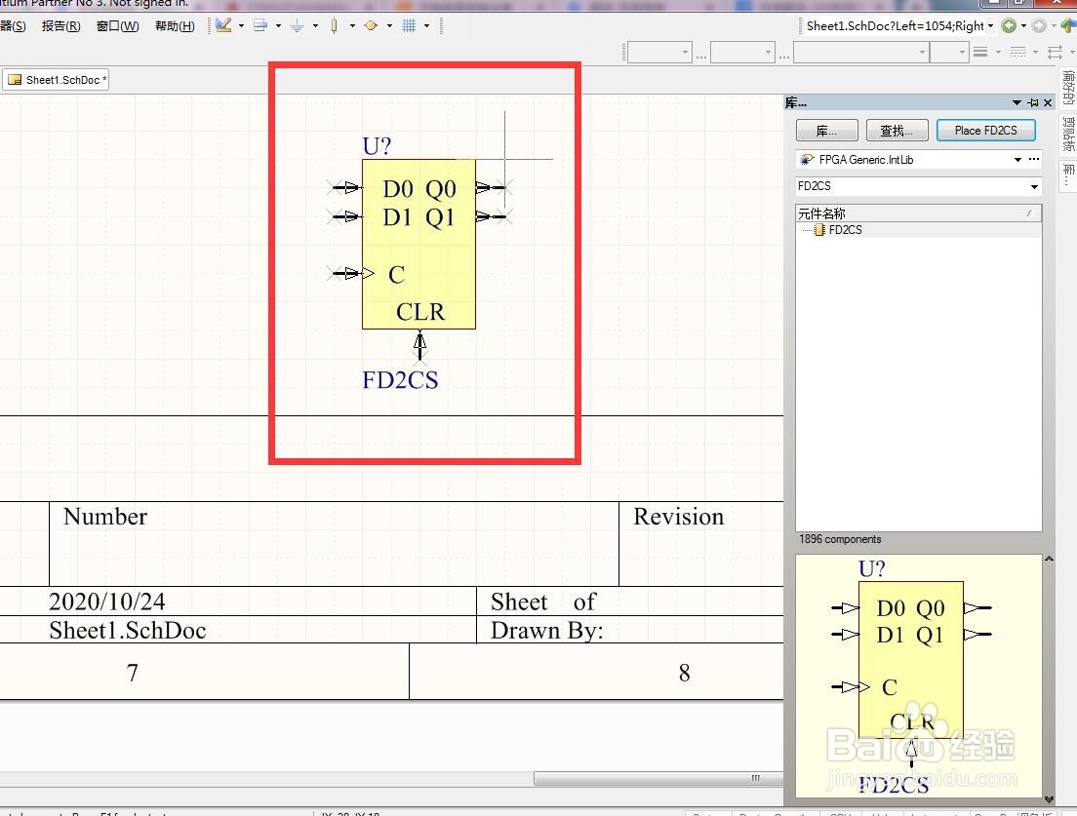Click the 2020/10/24 date text
The image size is (1077, 816).
(x=107, y=602)
